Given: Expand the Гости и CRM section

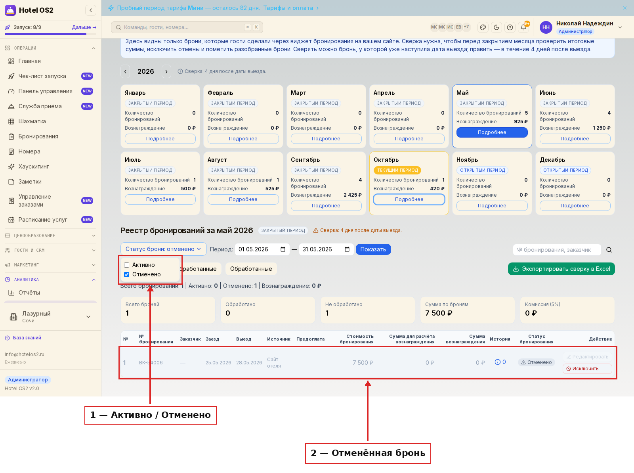Looking at the screenshot, I should click(50, 250).
